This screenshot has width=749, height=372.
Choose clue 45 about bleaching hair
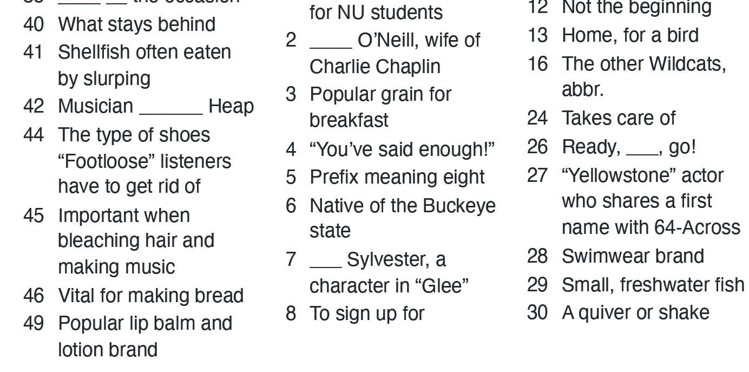click(x=119, y=241)
